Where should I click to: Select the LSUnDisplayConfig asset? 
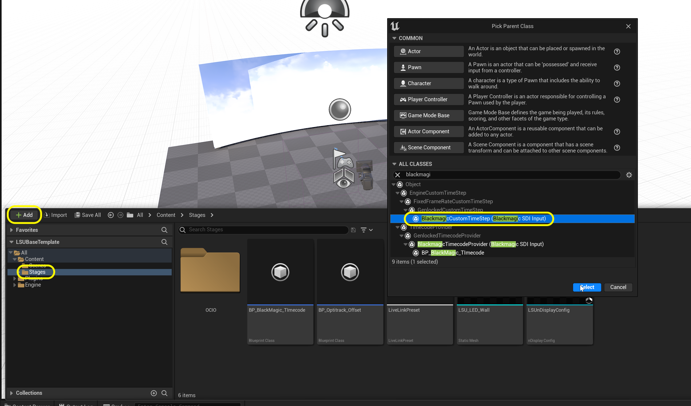coord(560,321)
